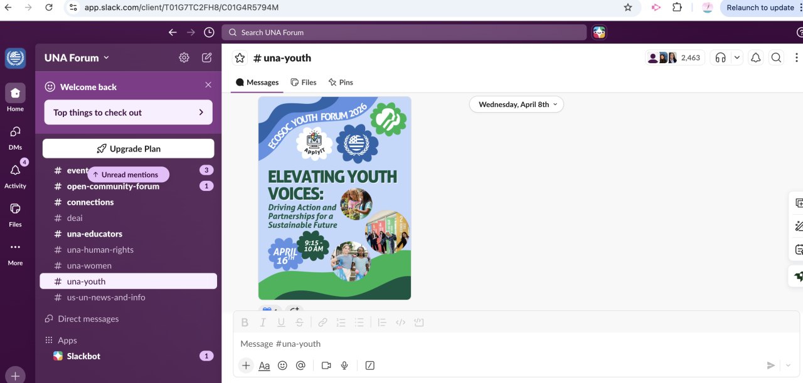View the 2,463 channel members
Image resolution: width=803 pixels, height=383 pixels.
(675, 58)
